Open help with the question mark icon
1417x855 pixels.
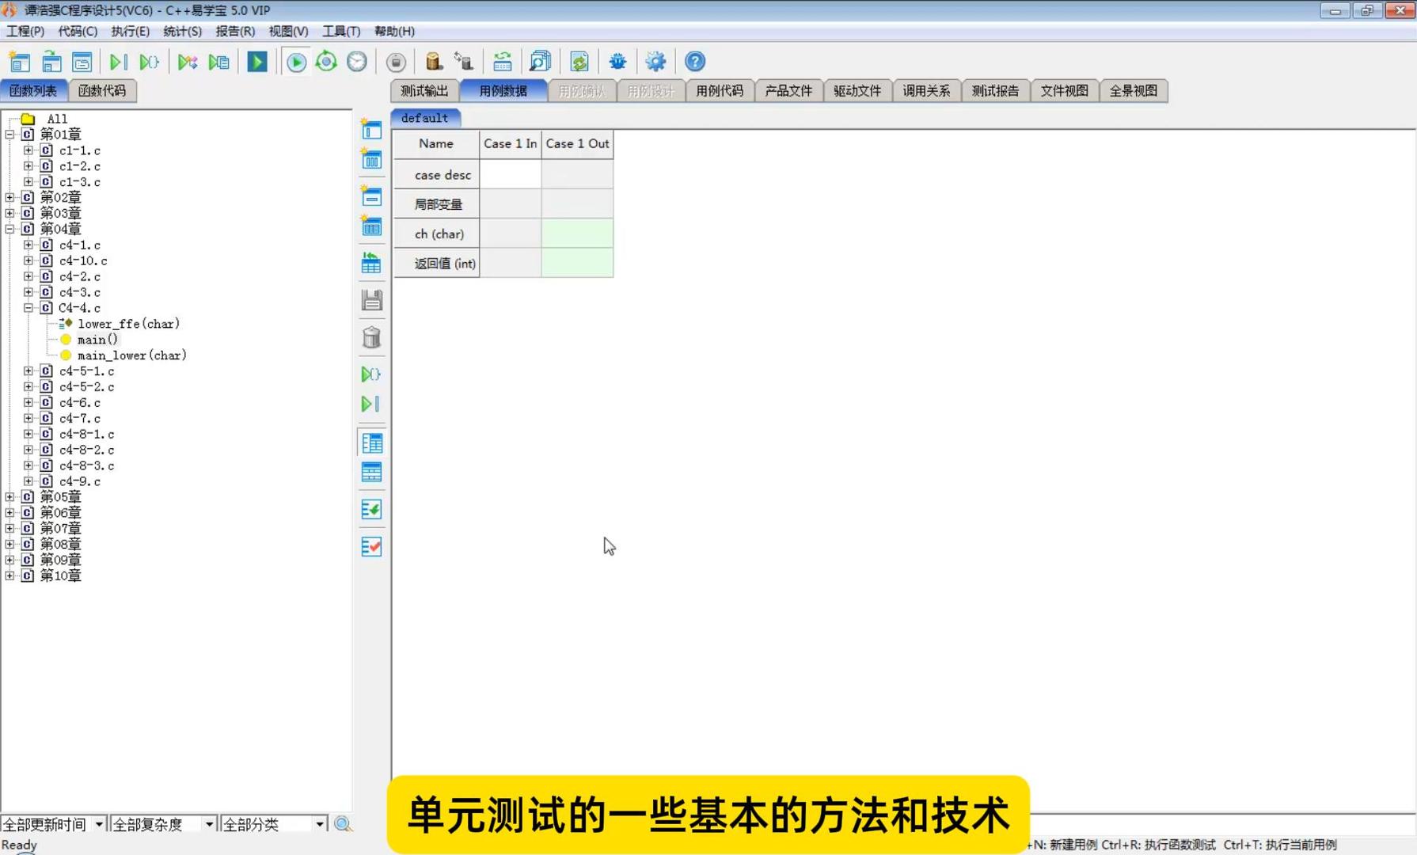coord(694,62)
